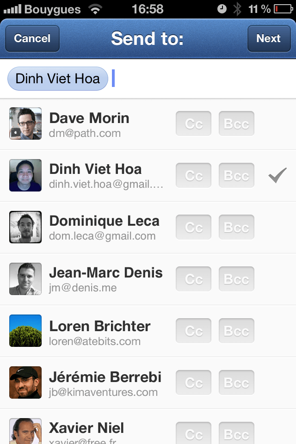Viewport: 296px width, 444px height.
Task: Tap Dave Morin's profile photo
Action: coord(25,123)
